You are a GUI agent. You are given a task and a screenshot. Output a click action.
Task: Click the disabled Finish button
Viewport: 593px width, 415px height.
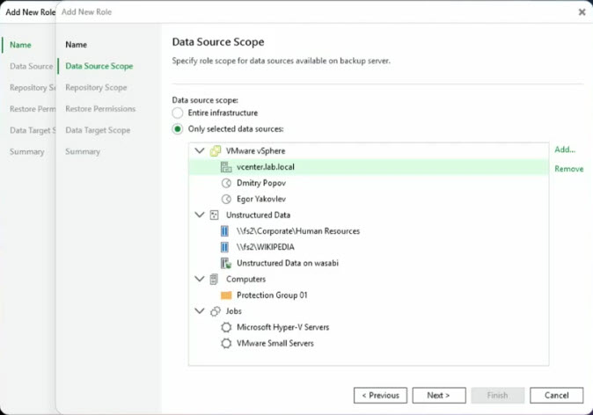(x=498, y=396)
